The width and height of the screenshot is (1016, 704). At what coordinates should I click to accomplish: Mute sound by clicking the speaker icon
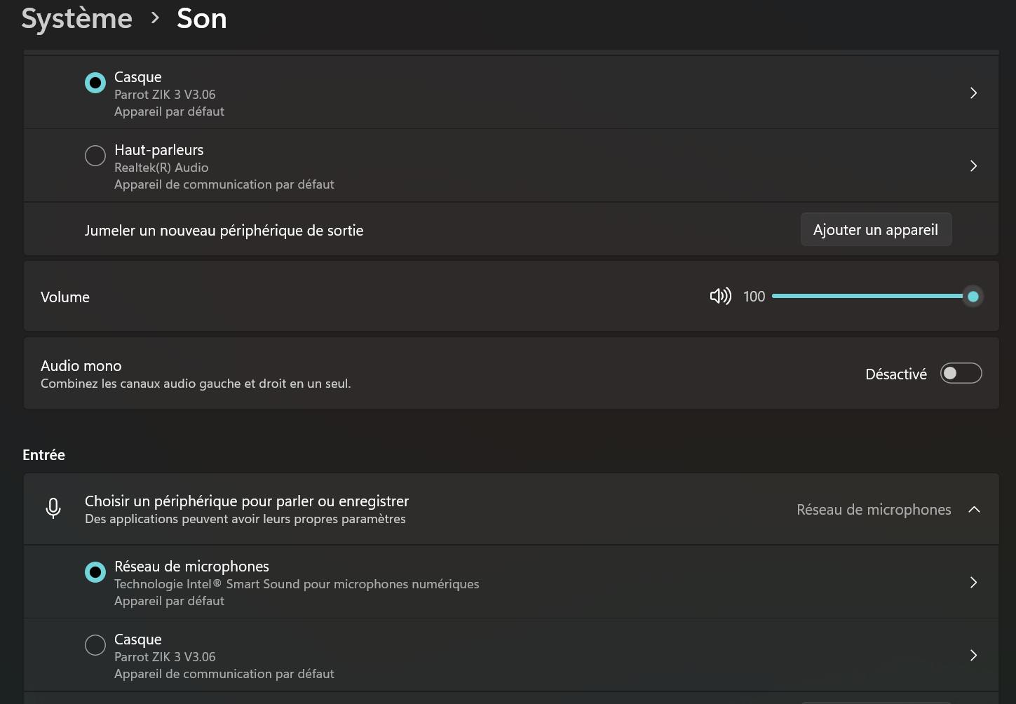(720, 296)
